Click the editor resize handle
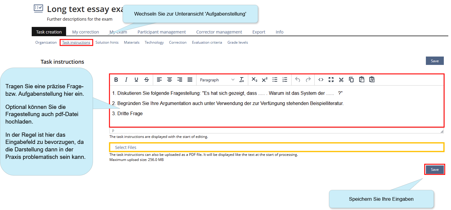The height and width of the screenshot is (210, 451). (x=442, y=131)
